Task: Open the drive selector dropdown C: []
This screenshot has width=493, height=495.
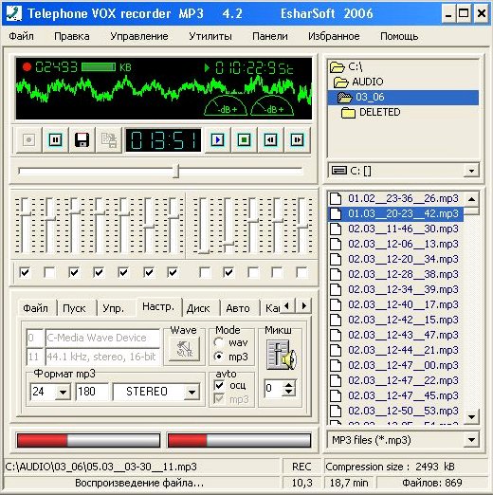Action: pos(471,171)
